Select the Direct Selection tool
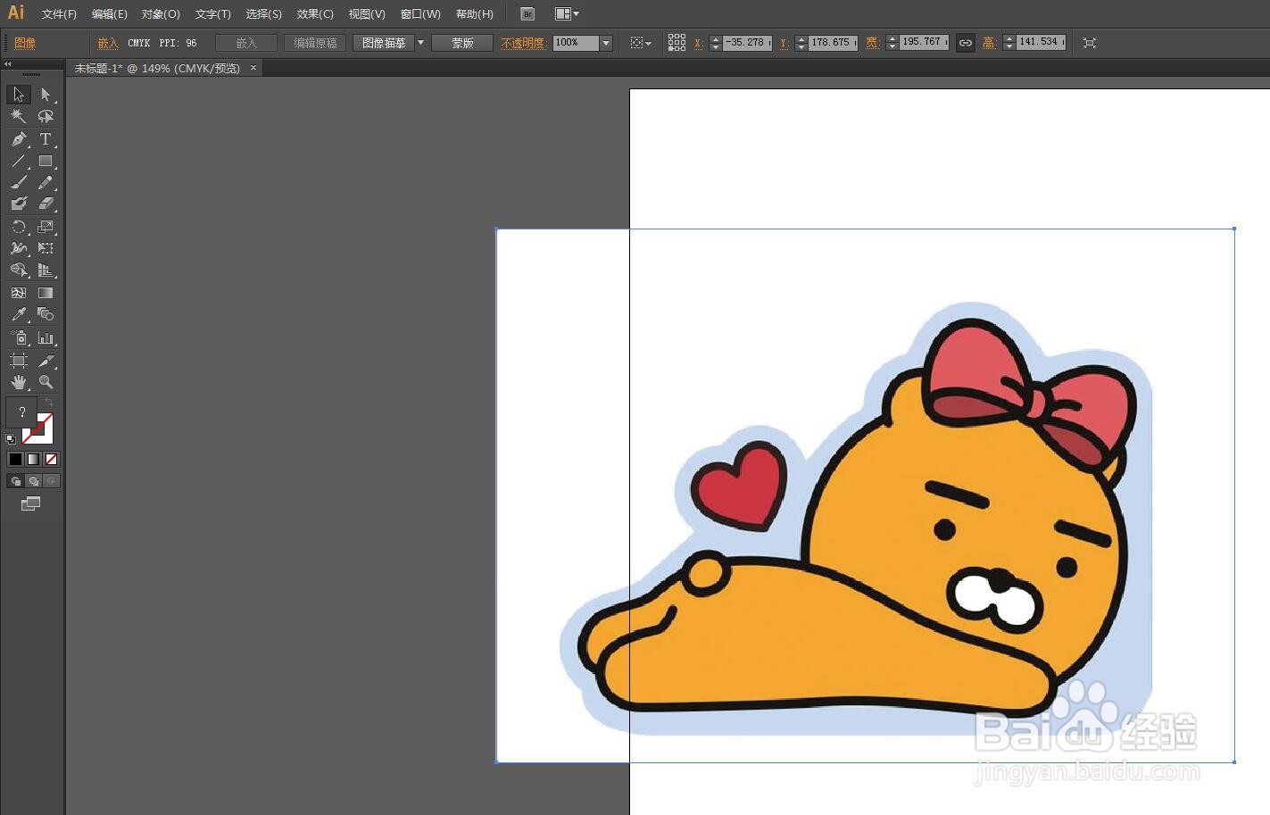Image resolution: width=1270 pixels, height=815 pixels. pos(46,95)
